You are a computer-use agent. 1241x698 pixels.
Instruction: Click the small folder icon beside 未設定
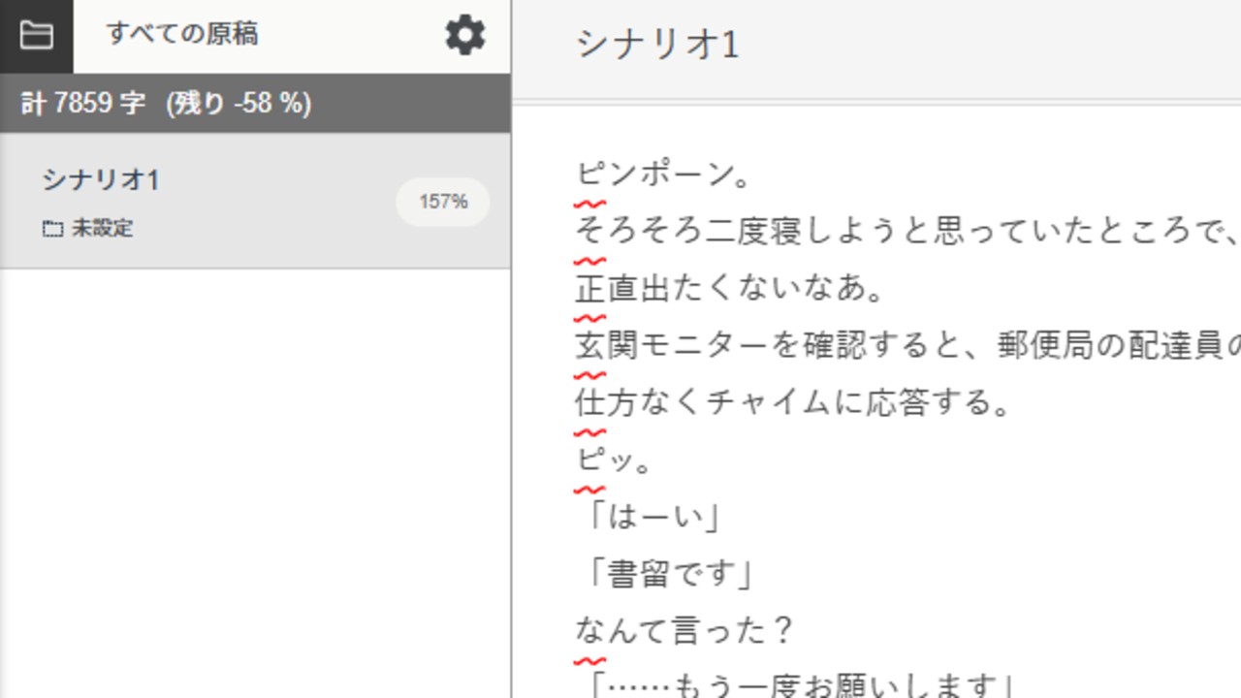click(x=52, y=230)
